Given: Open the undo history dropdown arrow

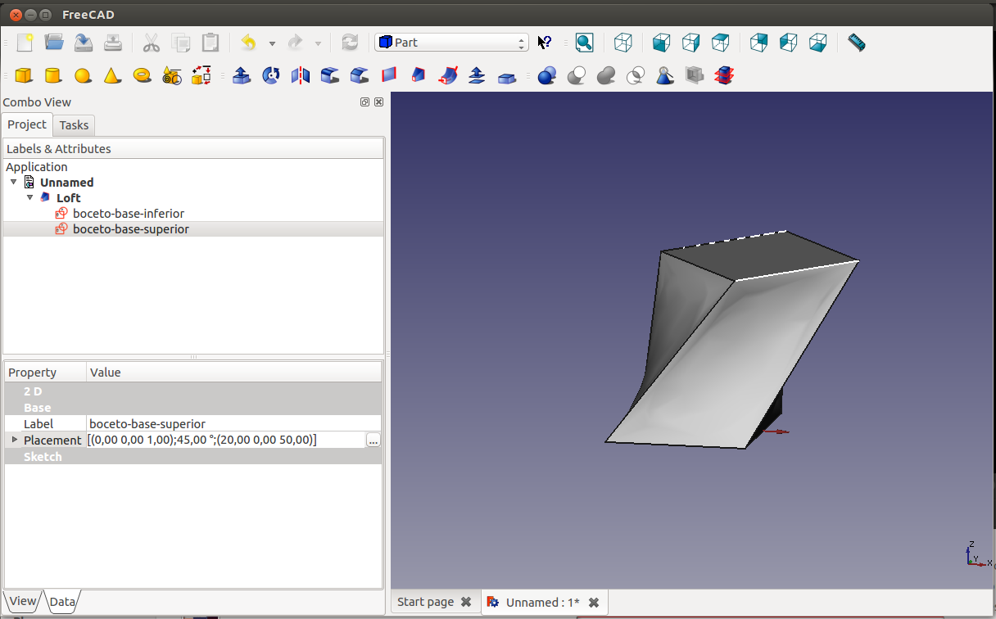Looking at the screenshot, I should coord(272,43).
